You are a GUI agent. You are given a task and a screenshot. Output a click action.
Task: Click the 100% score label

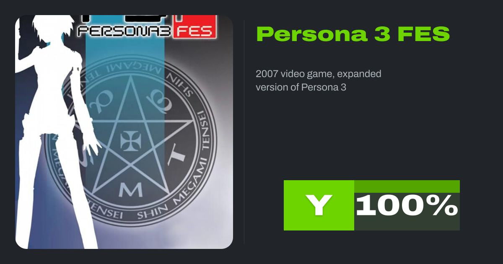point(407,206)
